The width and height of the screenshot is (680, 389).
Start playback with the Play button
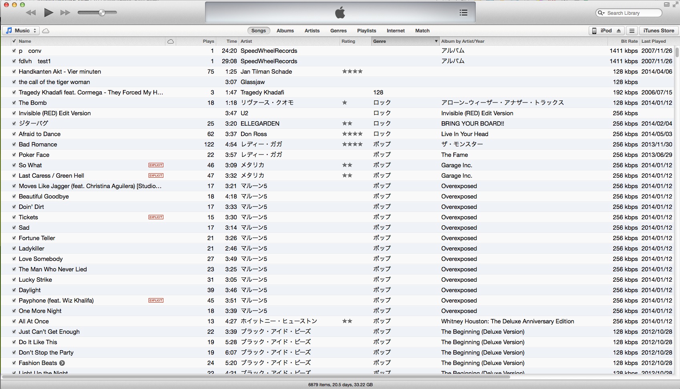point(48,13)
